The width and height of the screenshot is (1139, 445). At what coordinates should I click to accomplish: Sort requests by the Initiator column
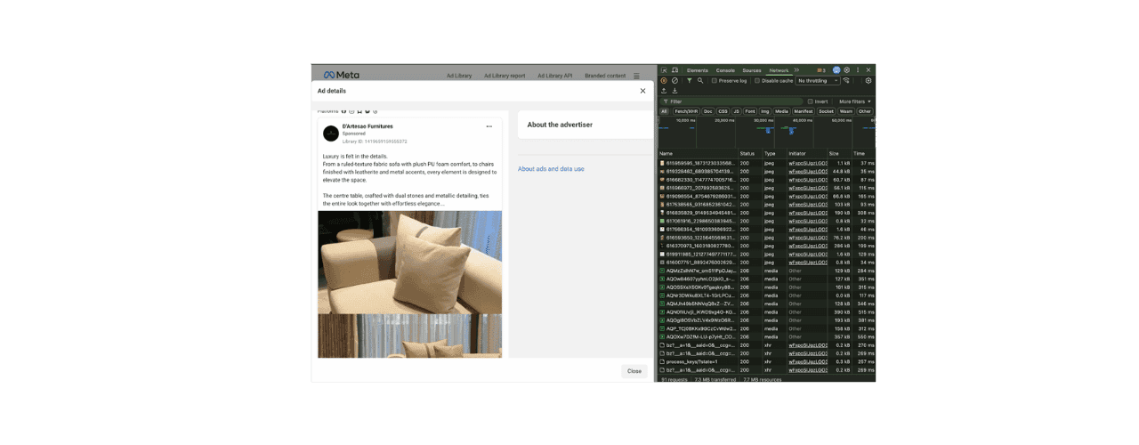(806, 153)
